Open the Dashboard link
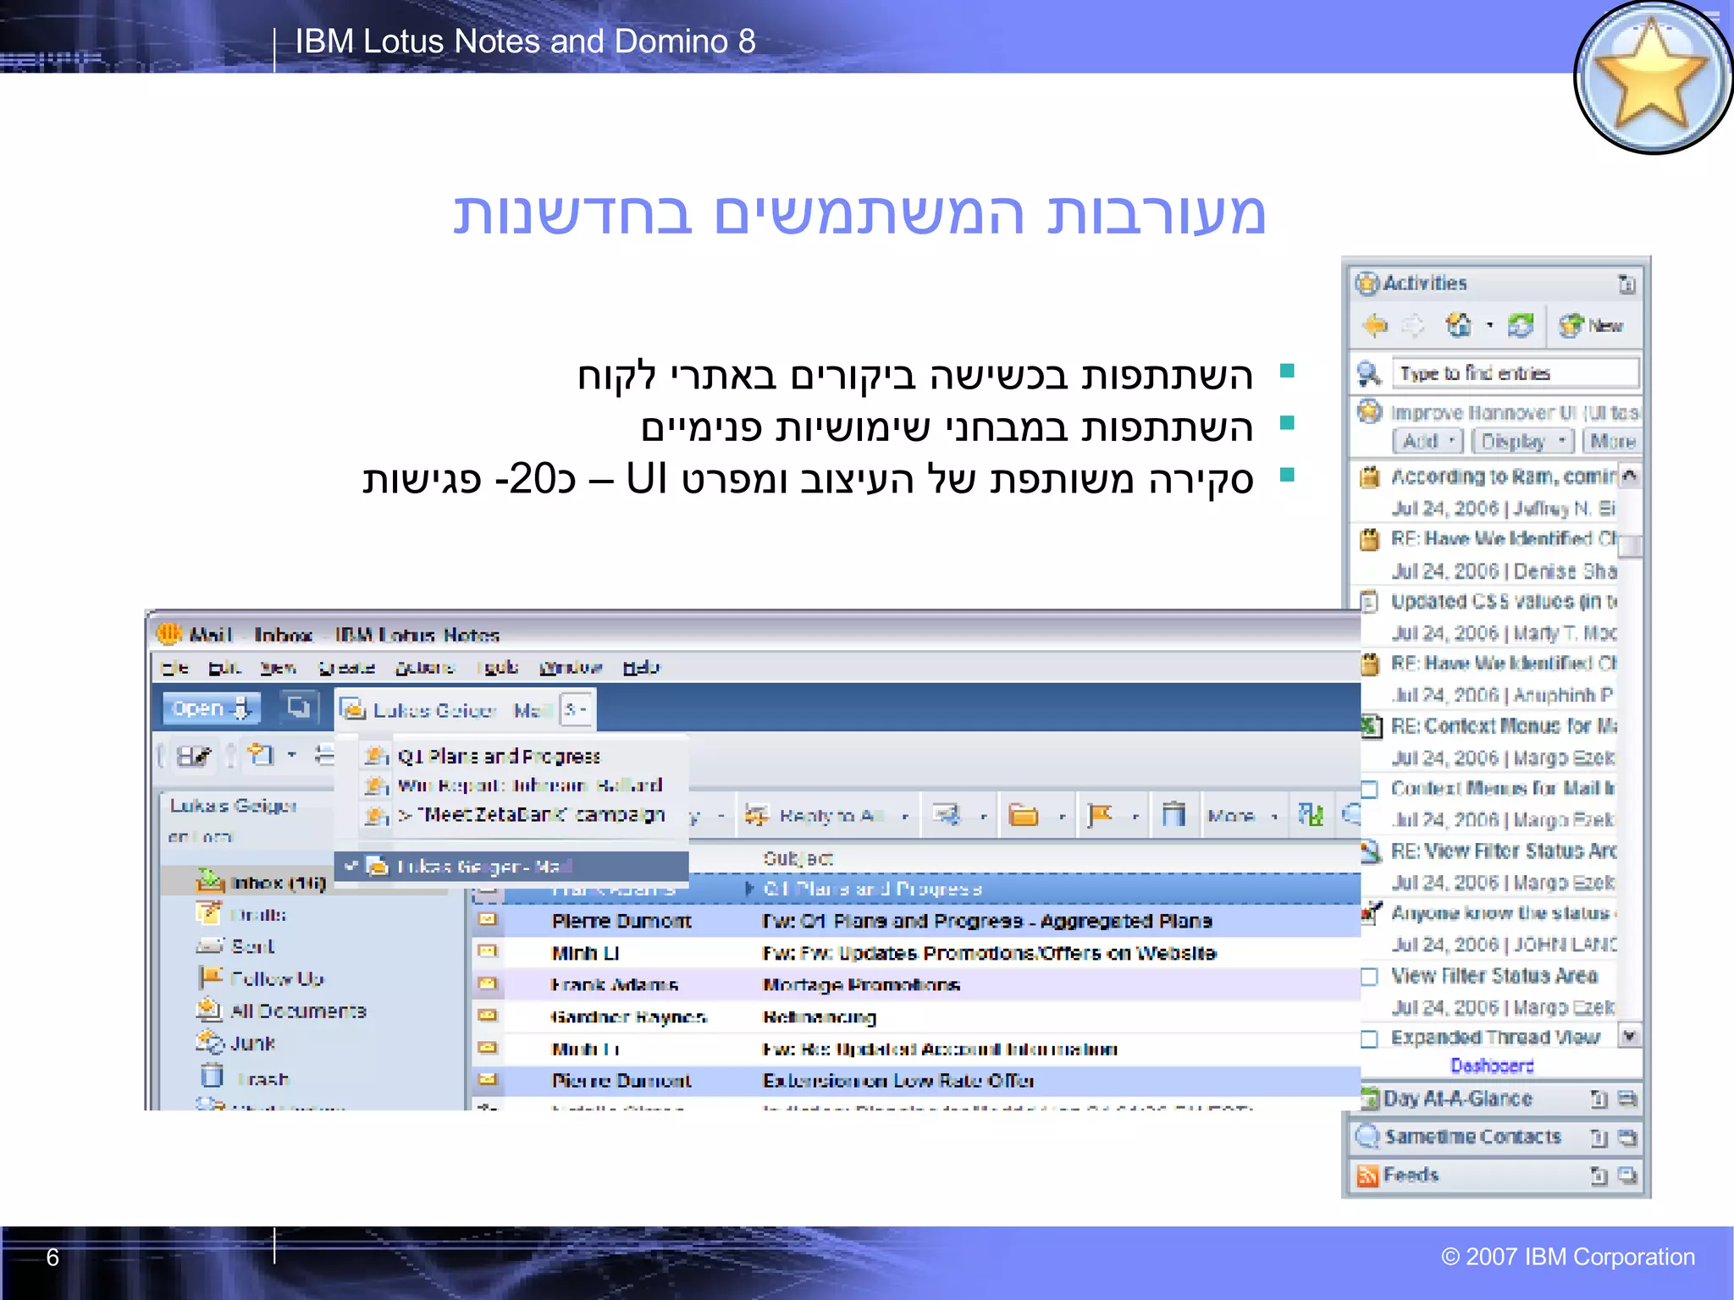 click(x=1492, y=1066)
